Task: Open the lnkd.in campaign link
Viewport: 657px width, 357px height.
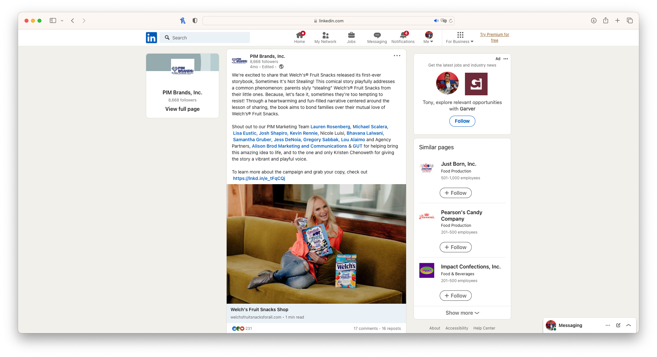Action: coord(259,178)
